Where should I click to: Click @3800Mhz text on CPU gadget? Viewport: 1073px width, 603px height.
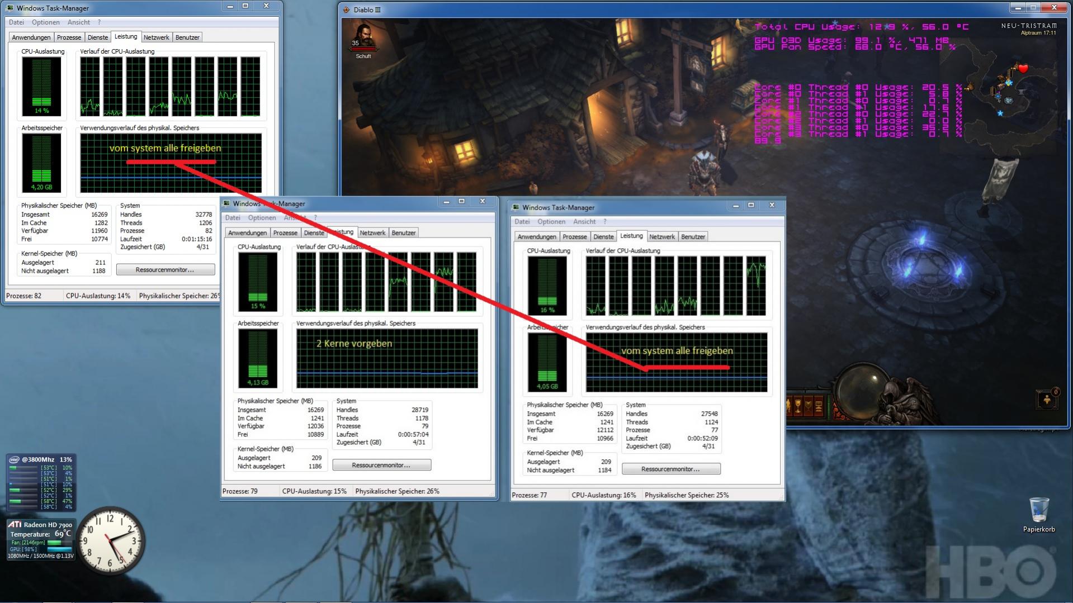point(37,459)
